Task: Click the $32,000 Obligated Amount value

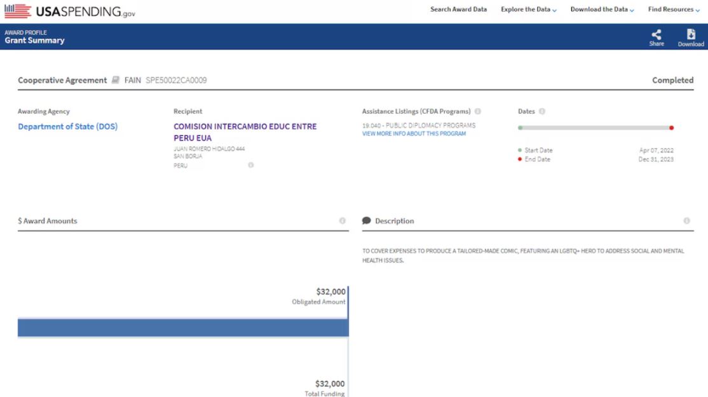Action: click(330, 292)
